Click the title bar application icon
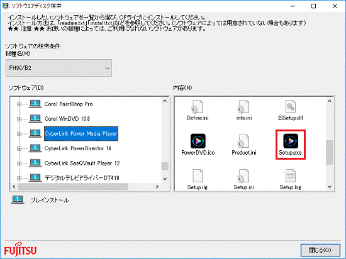The width and height of the screenshot is (346, 259). [5, 6]
